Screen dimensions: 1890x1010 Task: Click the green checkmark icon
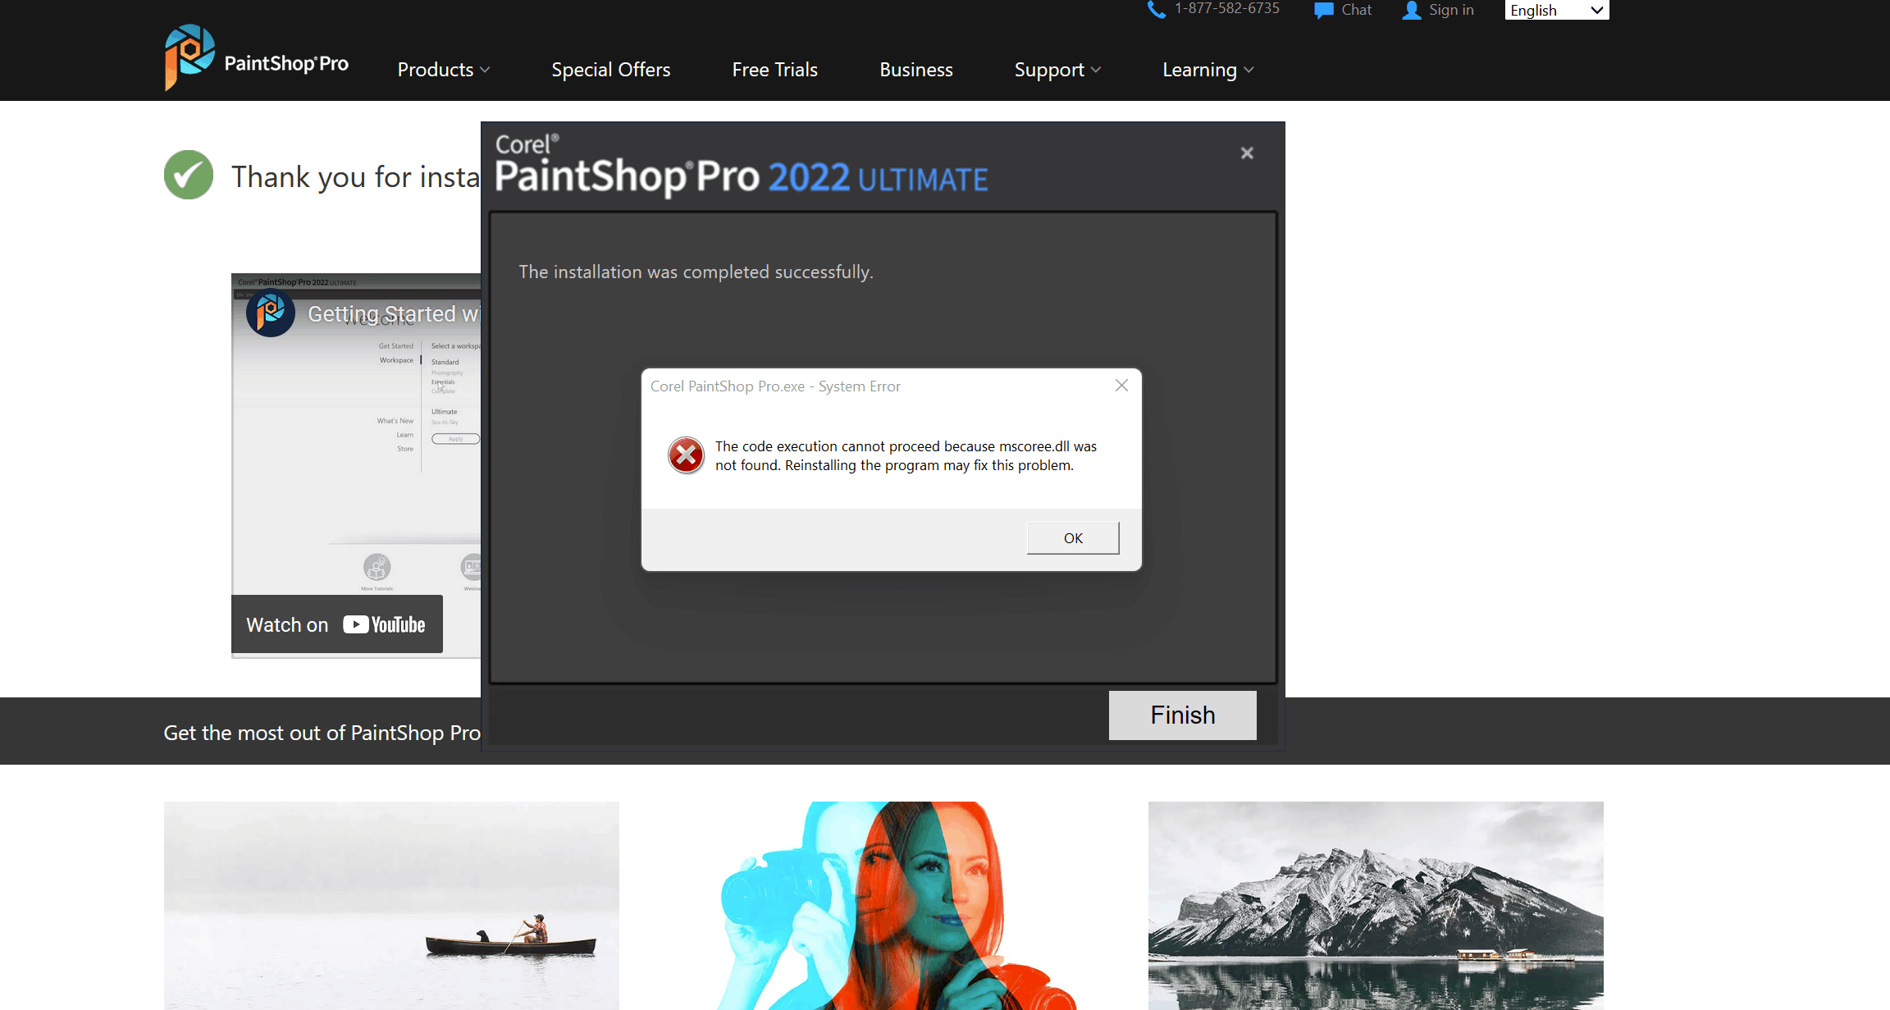(189, 175)
